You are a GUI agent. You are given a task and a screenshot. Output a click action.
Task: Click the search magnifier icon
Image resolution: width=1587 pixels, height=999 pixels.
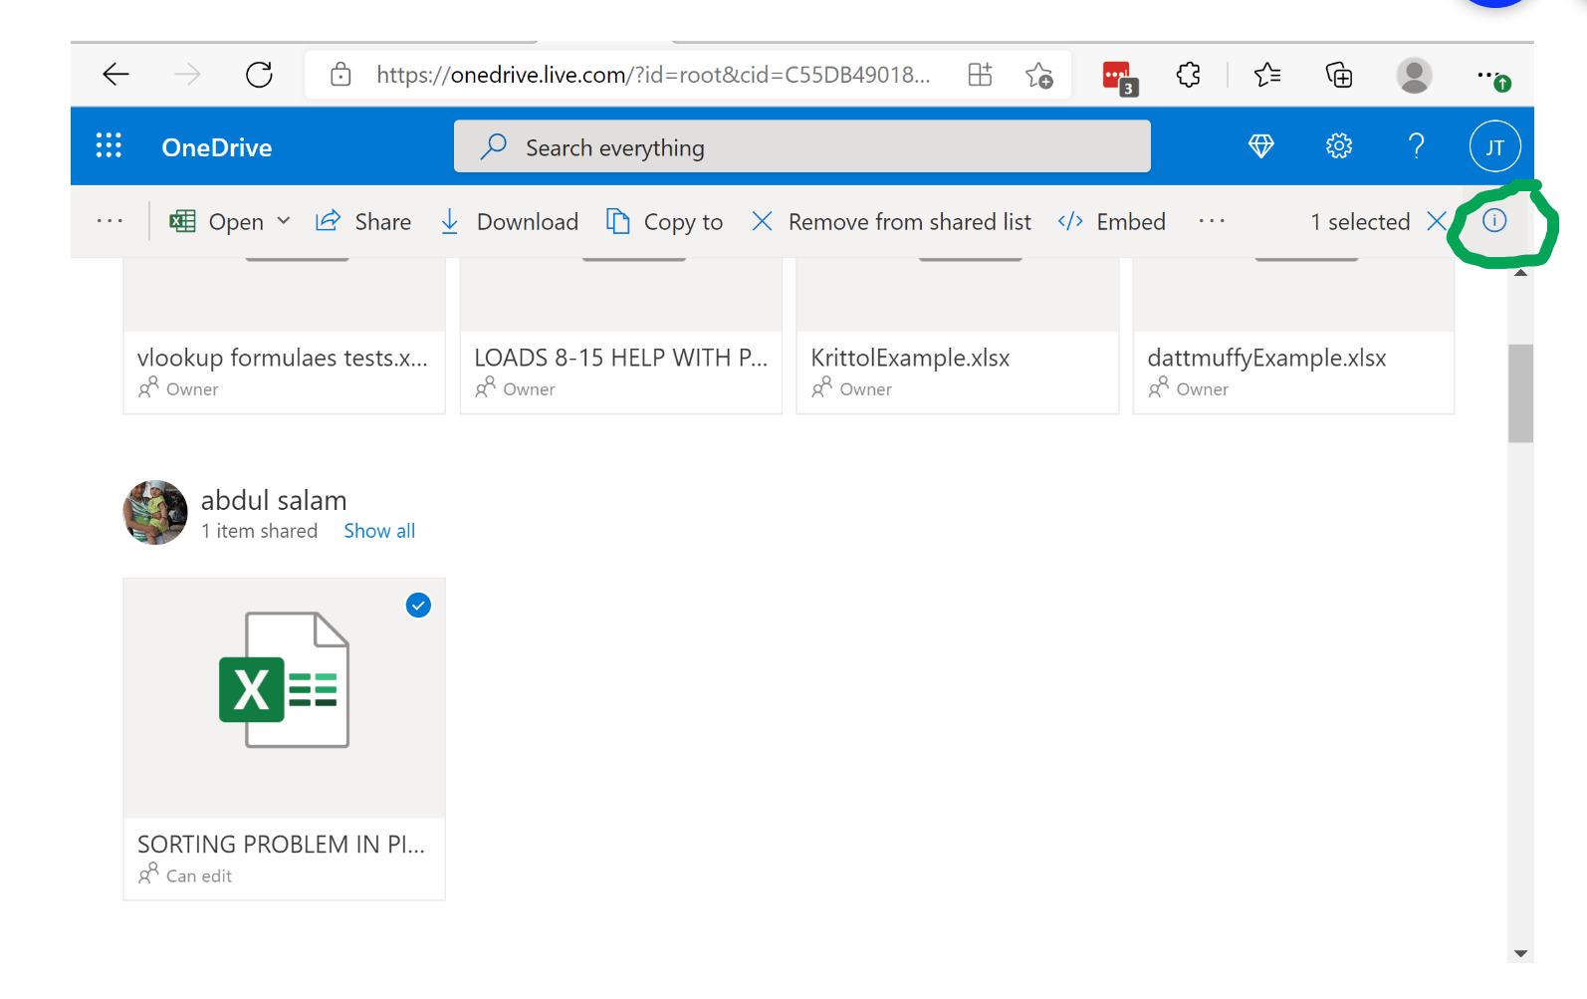(x=494, y=147)
